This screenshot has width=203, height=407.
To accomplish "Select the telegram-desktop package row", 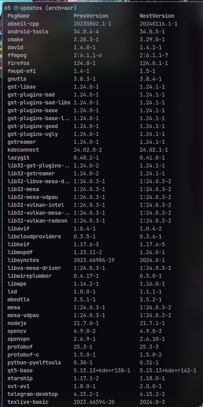I will 101,394.
